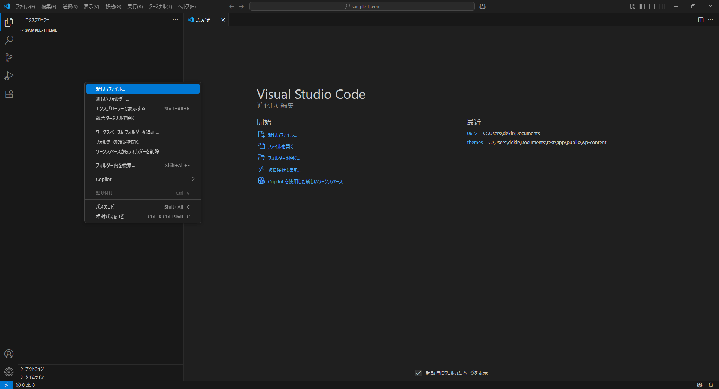Click 新しいファイル... link on welcome page
The height and width of the screenshot is (389, 719).
coord(282,135)
